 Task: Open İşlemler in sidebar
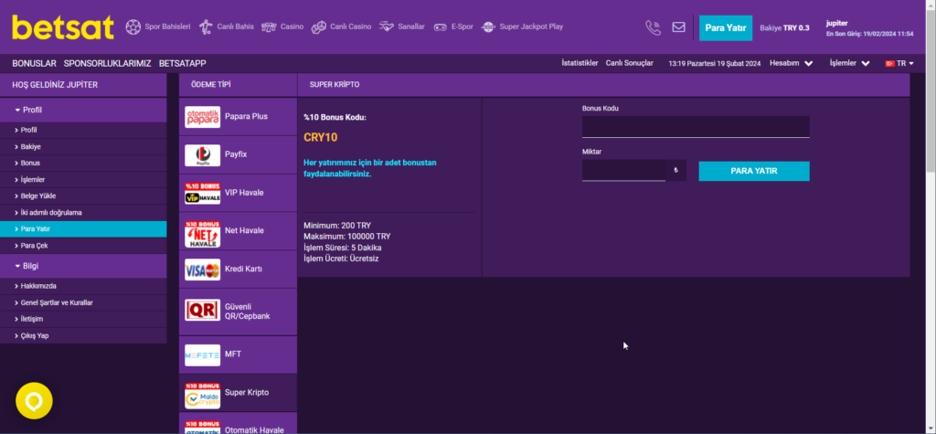(83, 180)
